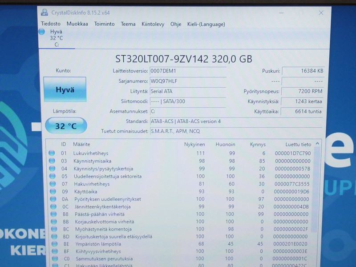Click the Liityntä field Serial ATA
This screenshot has width=356, height=267.
click(x=188, y=91)
